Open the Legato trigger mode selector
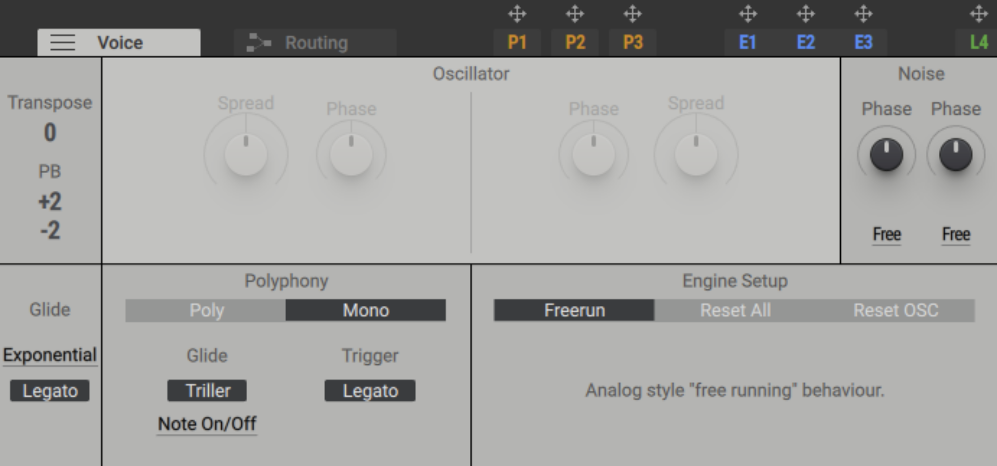Viewport: 997px width, 466px height. (x=370, y=391)
